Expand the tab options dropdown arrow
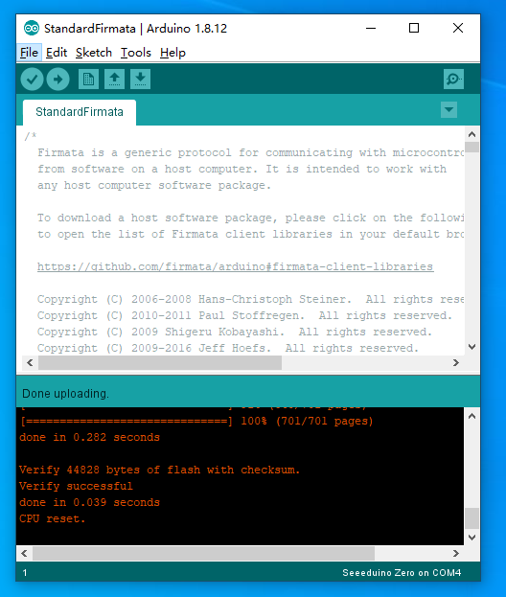The height and width of the screenshot is (597, 506). [x=448, y=110]
